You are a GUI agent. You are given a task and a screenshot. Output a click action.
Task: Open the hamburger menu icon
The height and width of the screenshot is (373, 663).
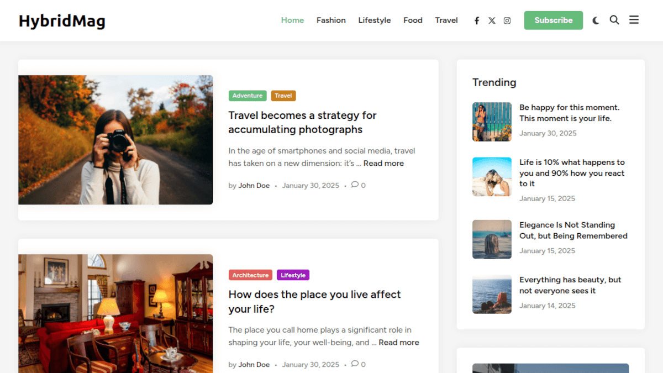tap(634, 20)
